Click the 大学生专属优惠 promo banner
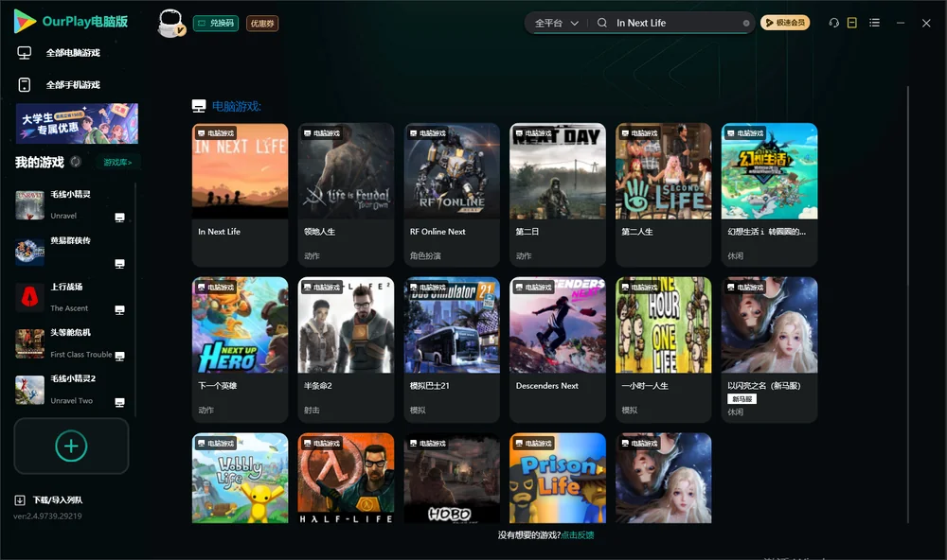 [x=77, y=124]
